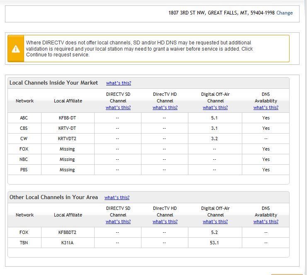The height and width of the screenshot is (275, 307).
Task: Click the KRTV-DT affiliate cell
Action: (x=67, y=129)
